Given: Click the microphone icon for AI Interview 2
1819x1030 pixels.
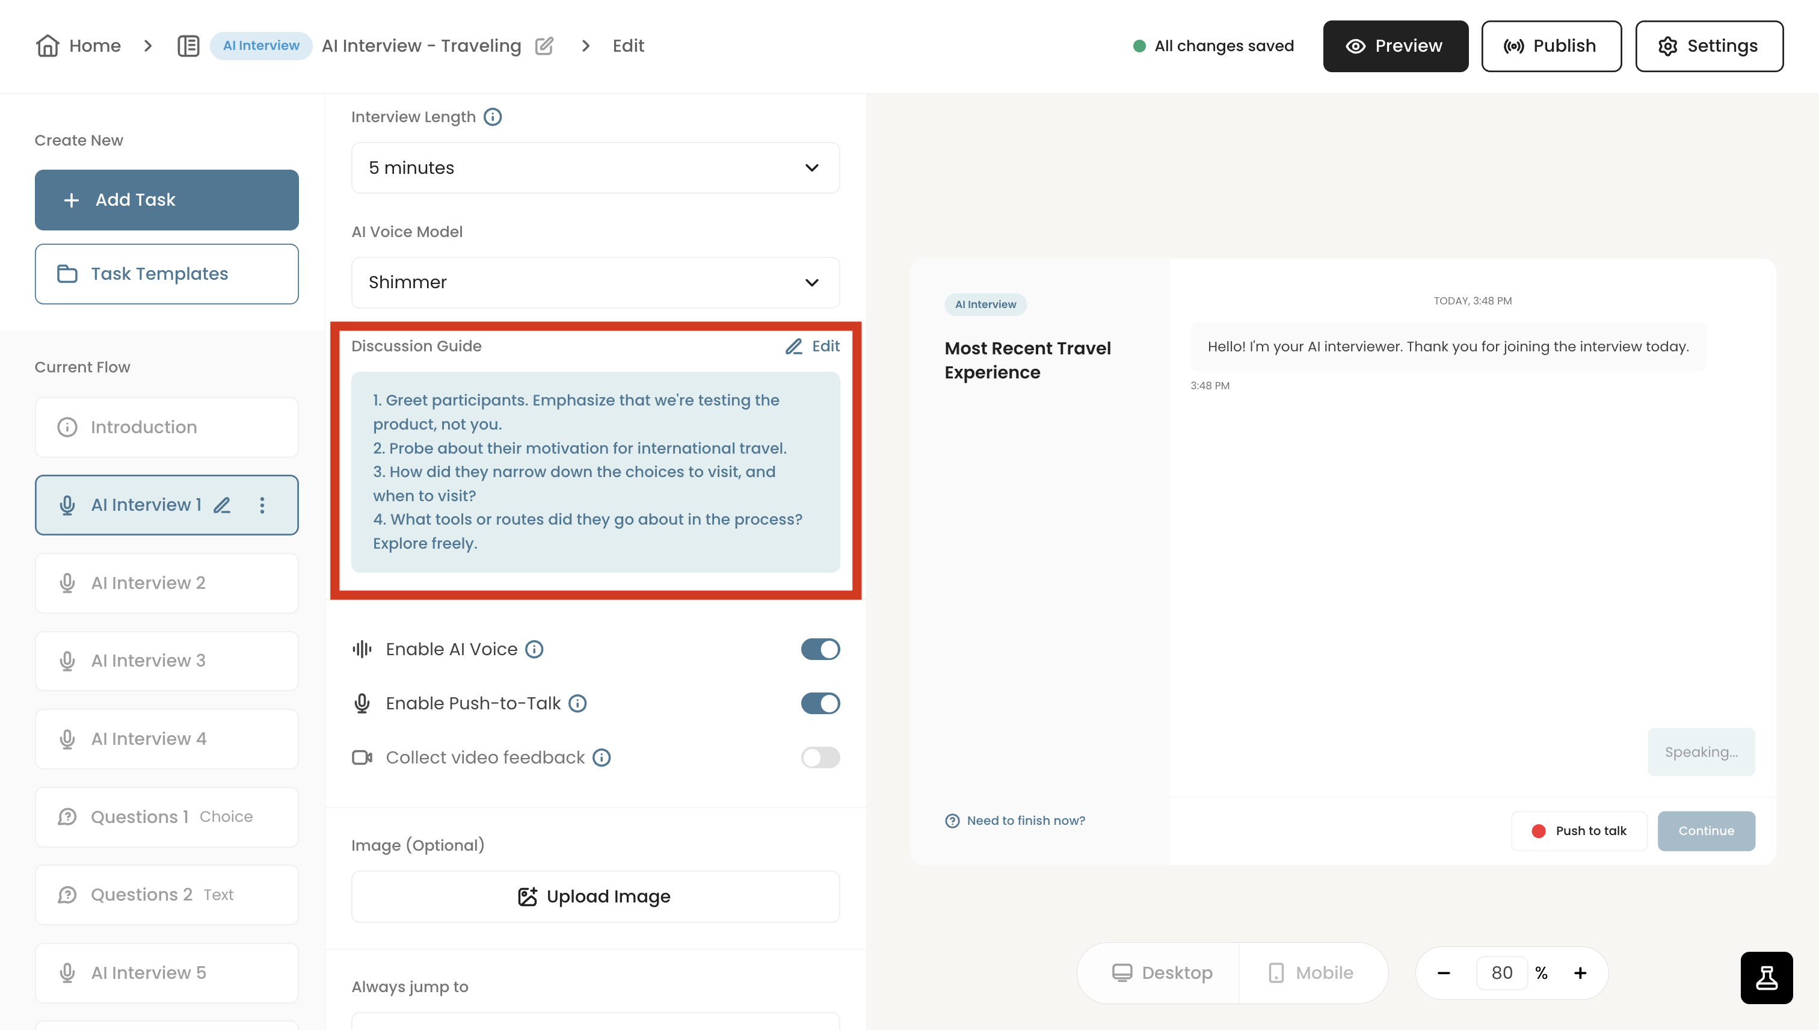Looking at the screenshot, I should tap(67, 583).
